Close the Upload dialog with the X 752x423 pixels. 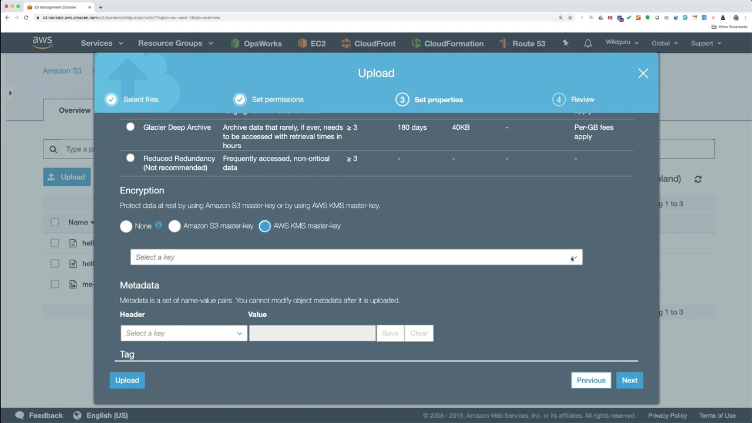pyautogui.click(x=643, y=73)
